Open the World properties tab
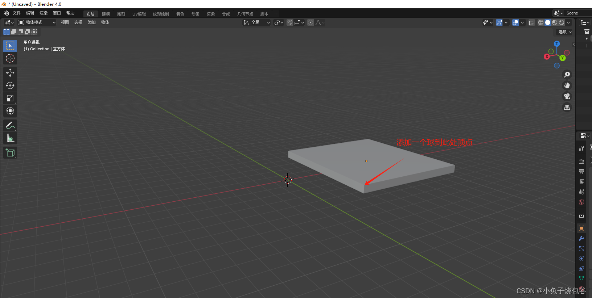The image size is (592, 298). pos(581,202)
